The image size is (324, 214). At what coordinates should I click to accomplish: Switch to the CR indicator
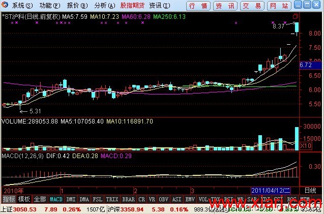coord(142,199)
